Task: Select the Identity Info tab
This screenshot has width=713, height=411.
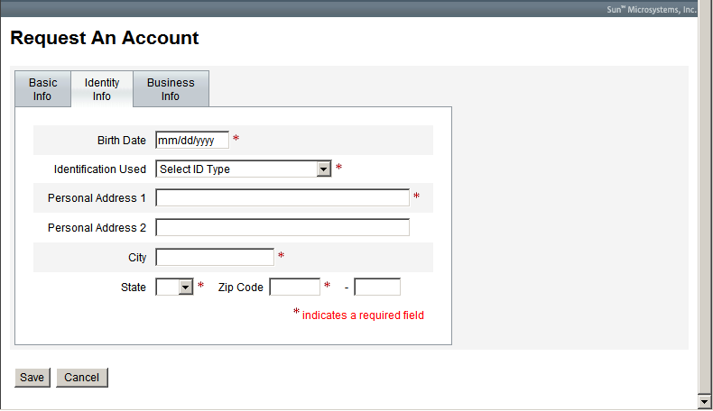Action: pos(102,89)
